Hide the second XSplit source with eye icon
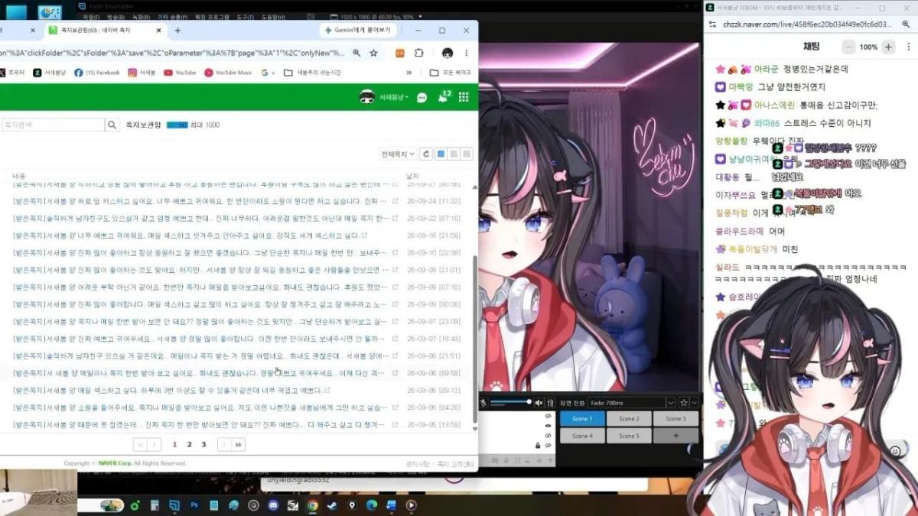The image size is (918, 516). point(548,426)
